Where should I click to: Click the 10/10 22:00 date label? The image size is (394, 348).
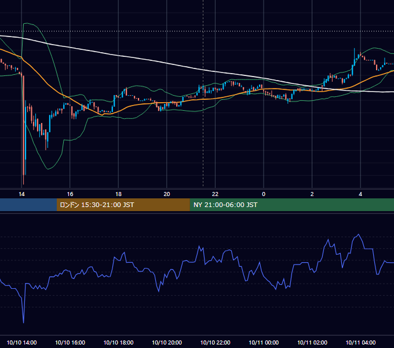pyautogui.click(x=215, y=342)
